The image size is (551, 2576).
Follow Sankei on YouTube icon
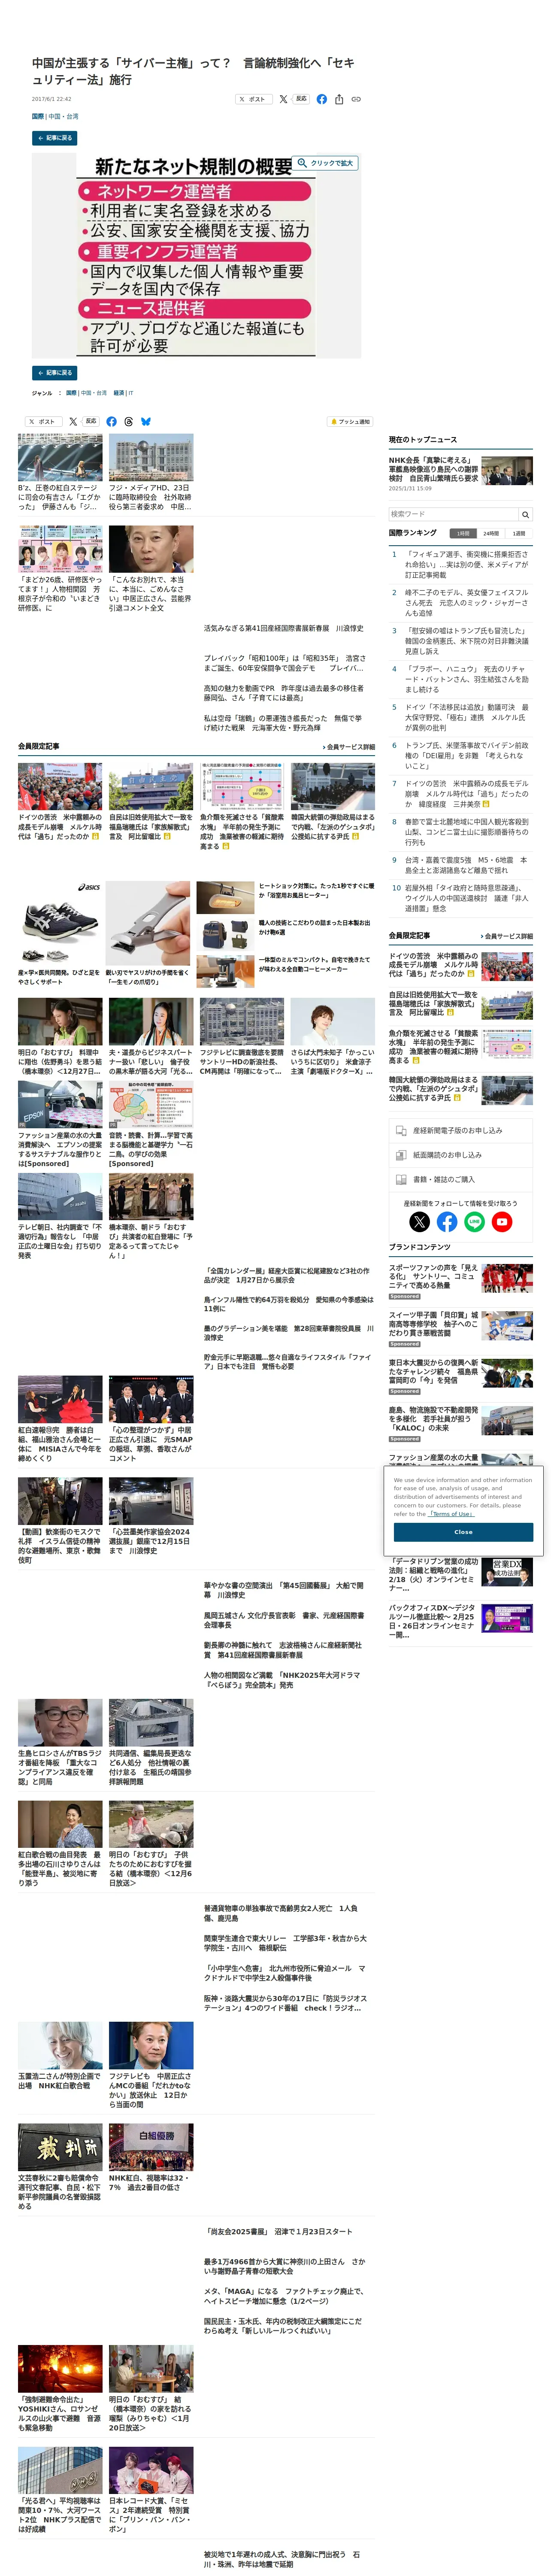click(x=502, y=1221)
